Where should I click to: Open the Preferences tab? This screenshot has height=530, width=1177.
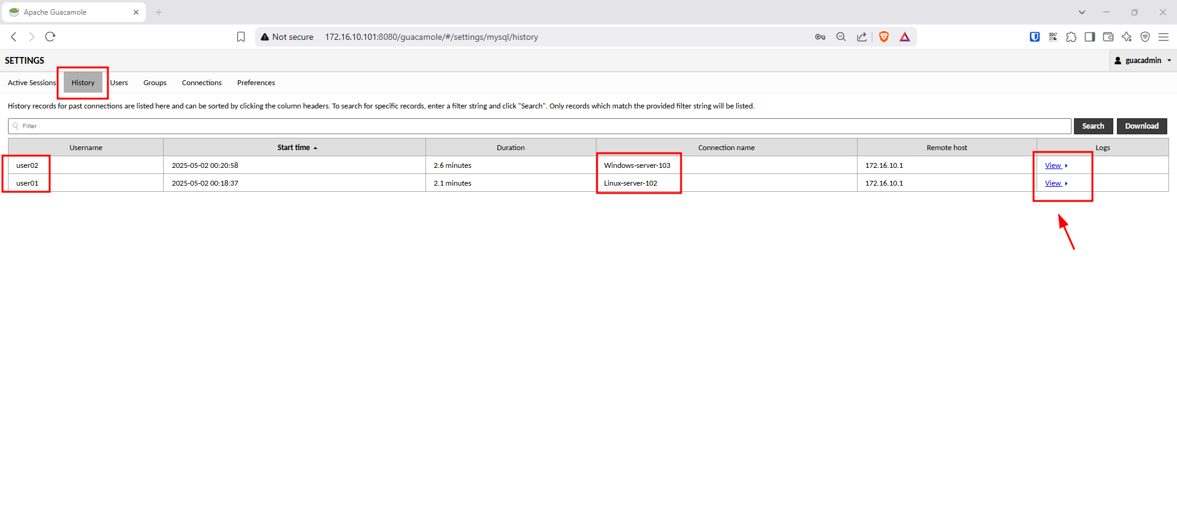click(256, 83)
